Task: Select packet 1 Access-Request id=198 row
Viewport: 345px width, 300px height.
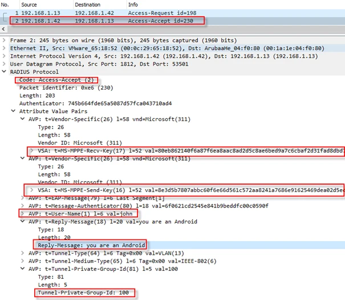Action: pyautogui.click(x=86, y=13)
